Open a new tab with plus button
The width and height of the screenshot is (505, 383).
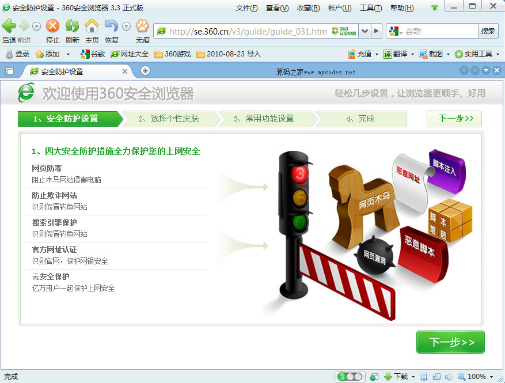click(x=145, y=70)
